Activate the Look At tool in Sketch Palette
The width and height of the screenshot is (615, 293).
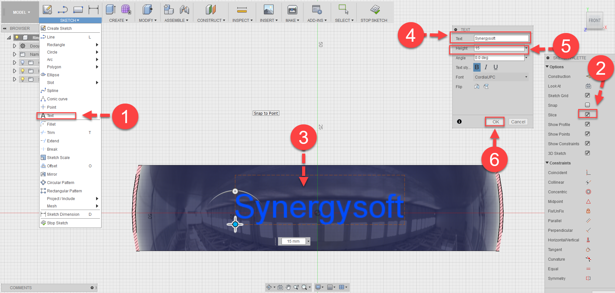click(x=588, y=86)
